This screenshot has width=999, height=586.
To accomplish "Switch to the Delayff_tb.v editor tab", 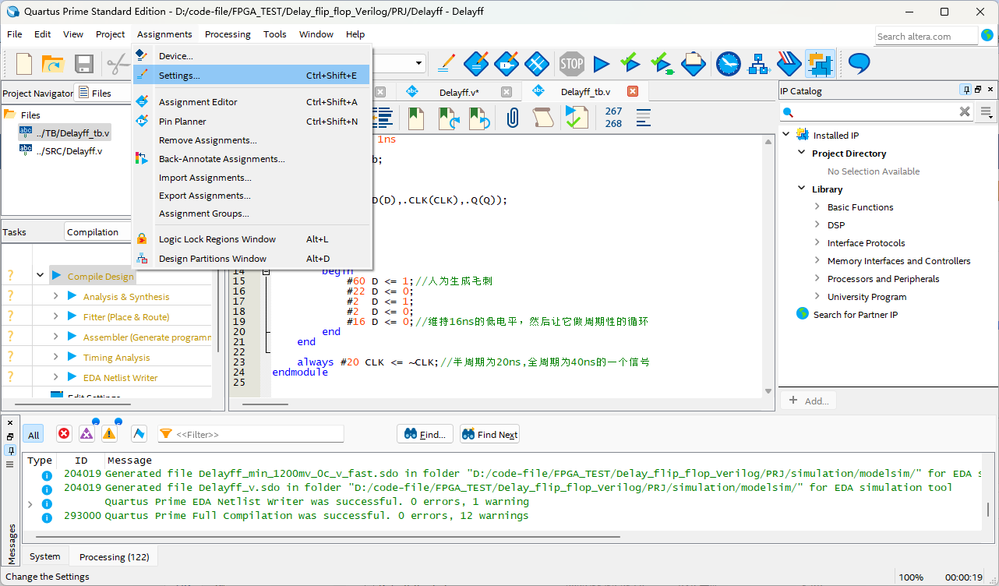I will click(585, 92).
